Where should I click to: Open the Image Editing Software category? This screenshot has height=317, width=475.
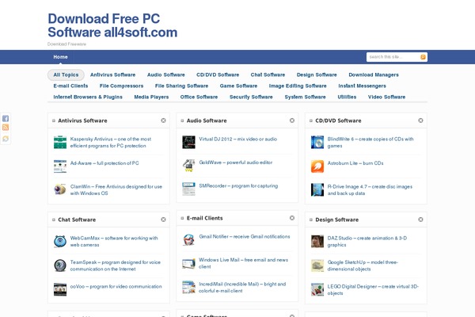pos(298,86)
